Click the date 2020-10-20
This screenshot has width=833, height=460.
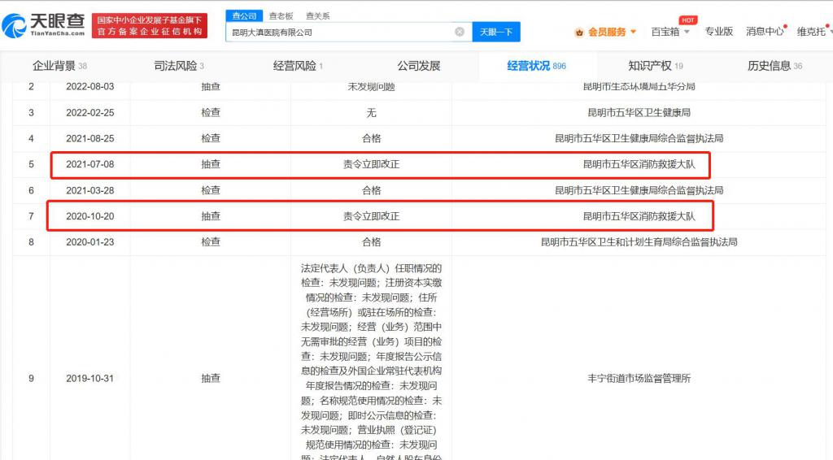click(x=89, y=216)
